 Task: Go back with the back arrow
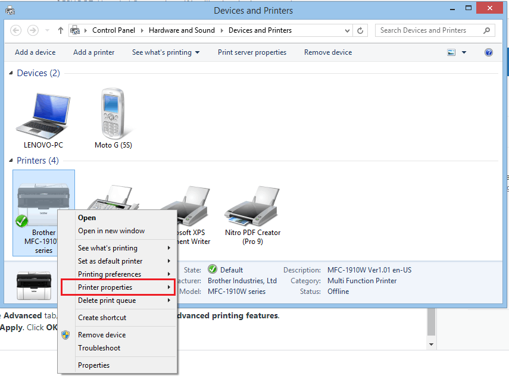click(x=16, y=30)
